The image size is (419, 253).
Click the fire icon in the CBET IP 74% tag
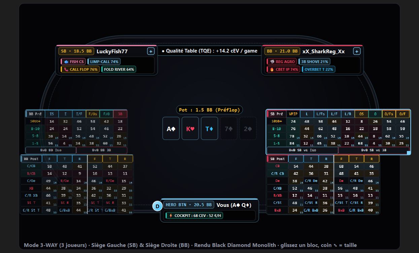[272, 69]
